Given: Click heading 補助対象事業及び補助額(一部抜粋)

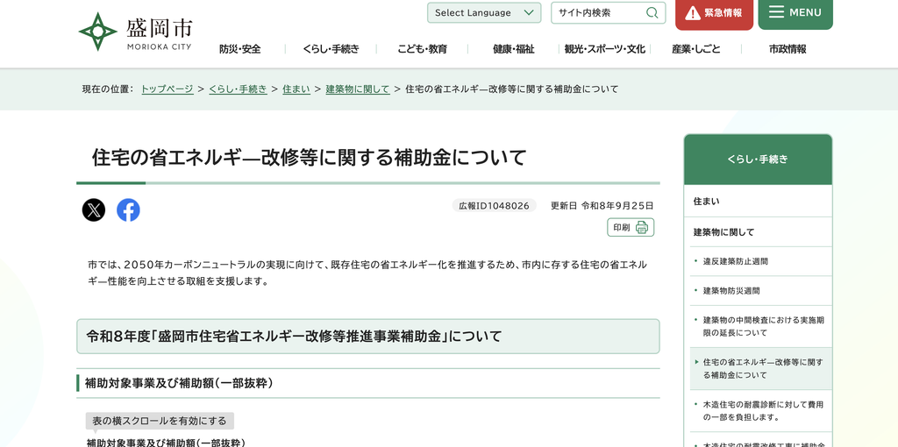Looking at the screenshot, I should 179,383.
